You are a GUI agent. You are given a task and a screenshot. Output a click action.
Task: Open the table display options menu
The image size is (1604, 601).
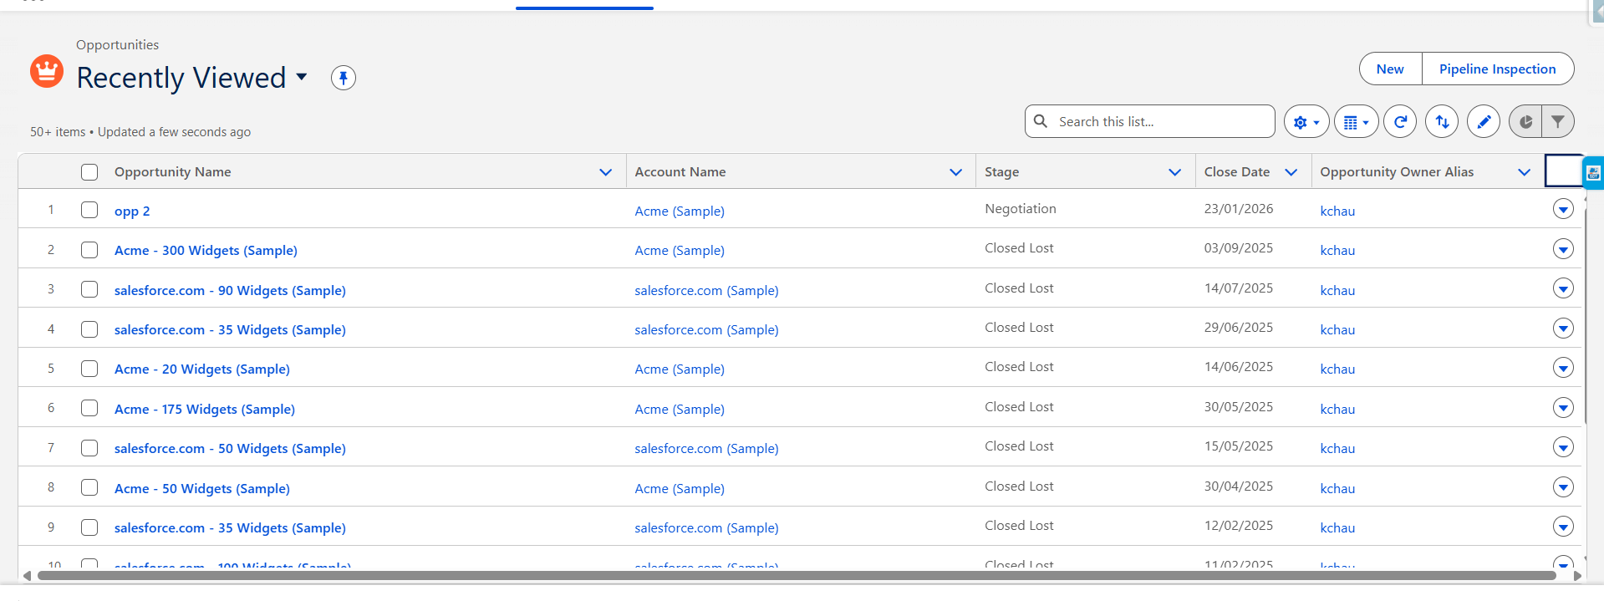tap(1356, 122)
